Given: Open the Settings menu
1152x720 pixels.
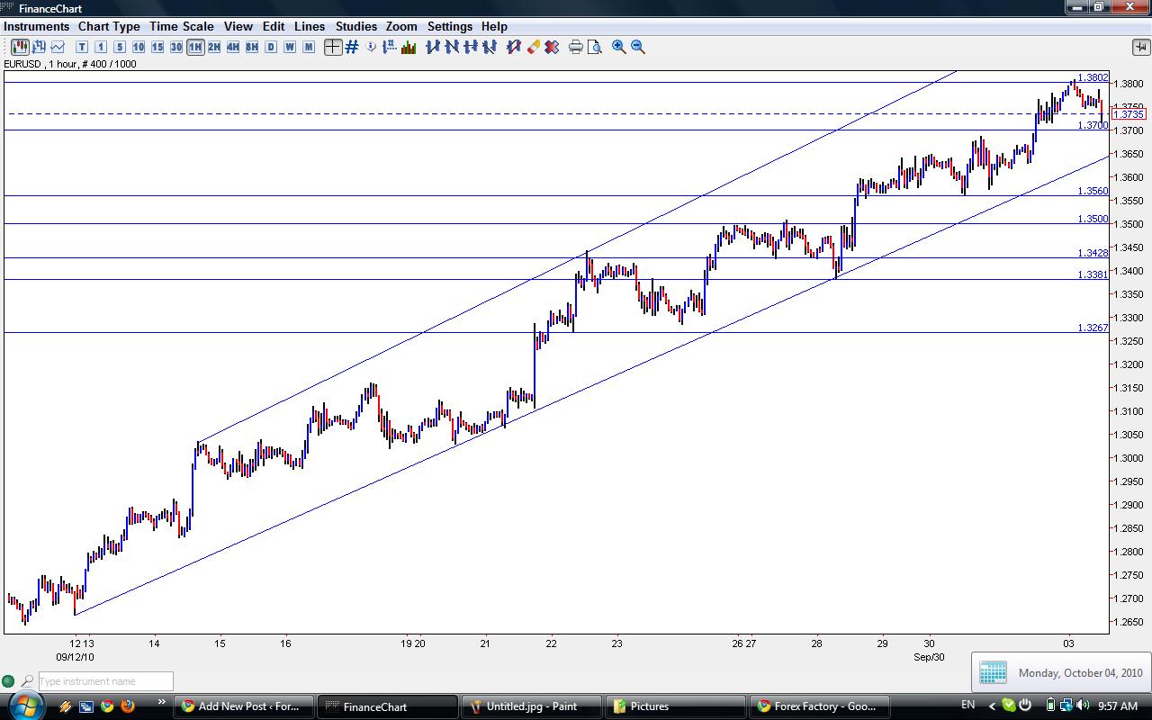Looking at the screenshot, I should [x=449, y=26].
